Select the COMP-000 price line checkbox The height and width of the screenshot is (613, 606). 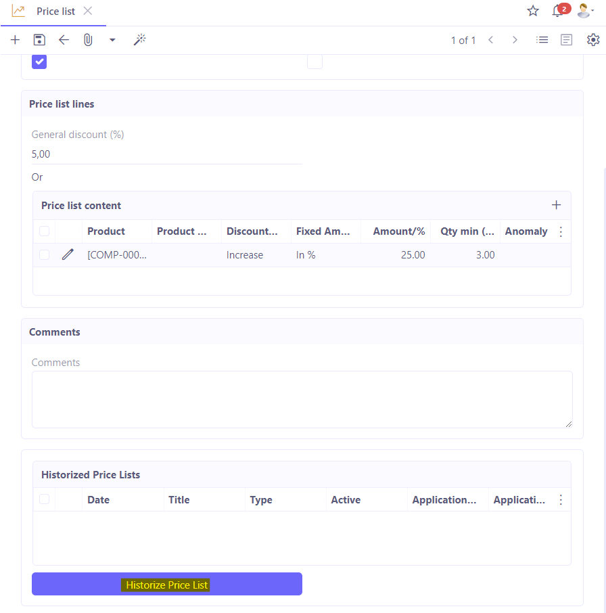44,254
